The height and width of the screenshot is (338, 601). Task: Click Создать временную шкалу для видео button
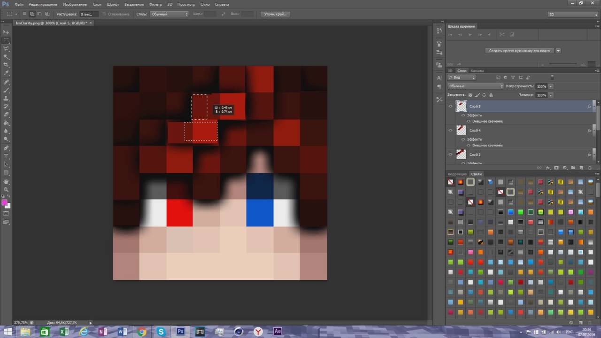pos(519,51)
